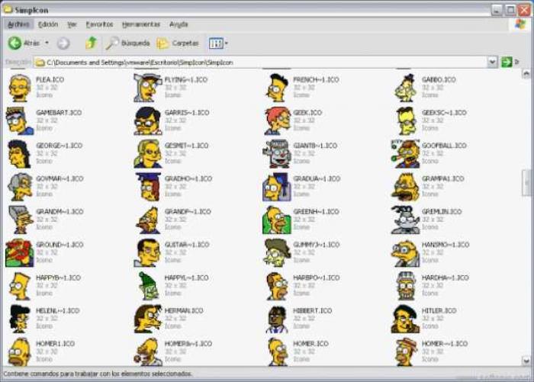Viewport: 534px width, 382px height.
Task: Open the address bar dropdown
Action: click(x=492, y=63)
